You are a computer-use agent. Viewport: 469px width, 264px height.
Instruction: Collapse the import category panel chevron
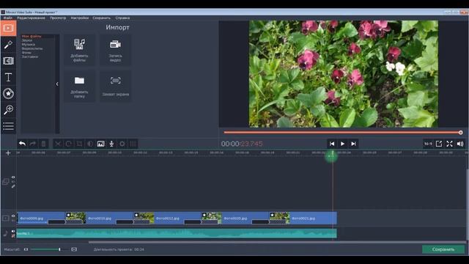pyautogui.click(x=57, y=84)
